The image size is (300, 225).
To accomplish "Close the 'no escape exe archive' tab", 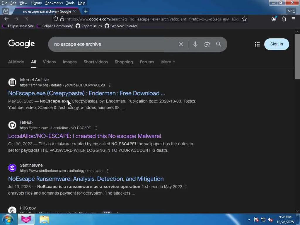I will [x=74, y=11].
